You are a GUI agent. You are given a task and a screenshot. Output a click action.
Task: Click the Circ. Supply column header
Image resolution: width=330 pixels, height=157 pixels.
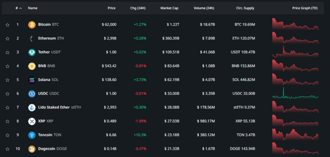tap(245, 8)
